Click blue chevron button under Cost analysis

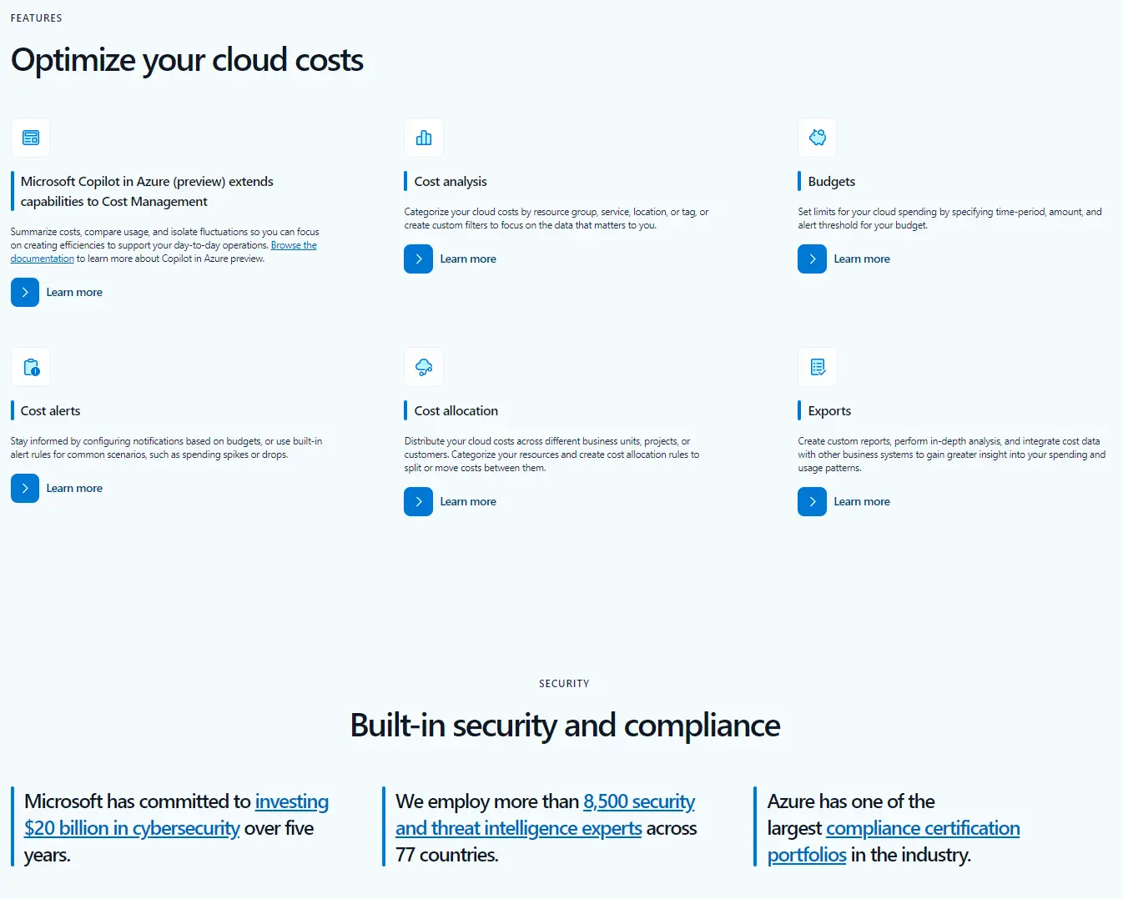coord(419,259)
